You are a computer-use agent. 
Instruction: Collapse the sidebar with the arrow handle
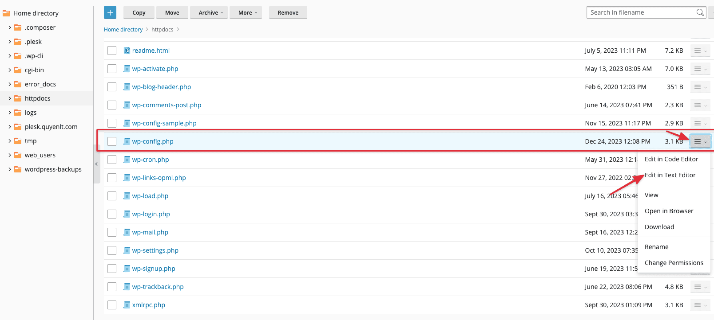point(96,164)
